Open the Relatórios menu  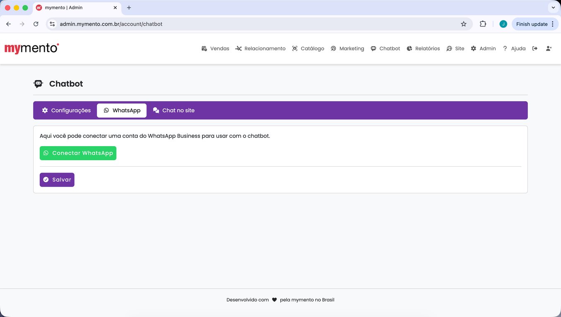tap(423, 48)
